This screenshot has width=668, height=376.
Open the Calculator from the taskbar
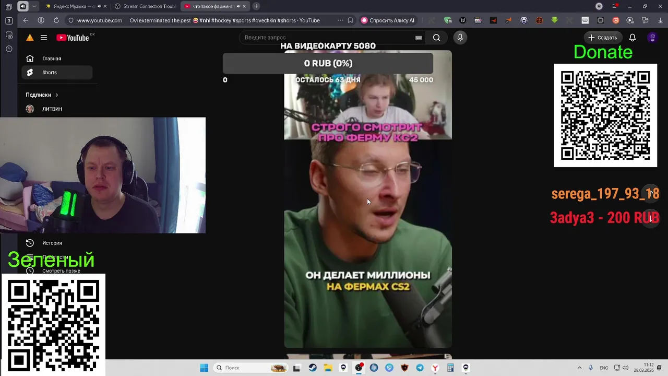[x=450, y=368]
